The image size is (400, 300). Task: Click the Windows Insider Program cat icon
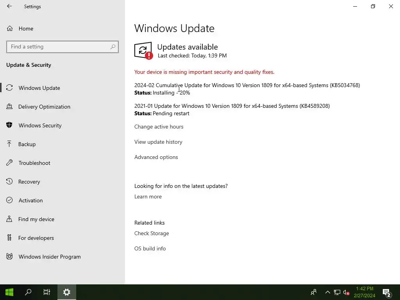[x=9, y=256]
